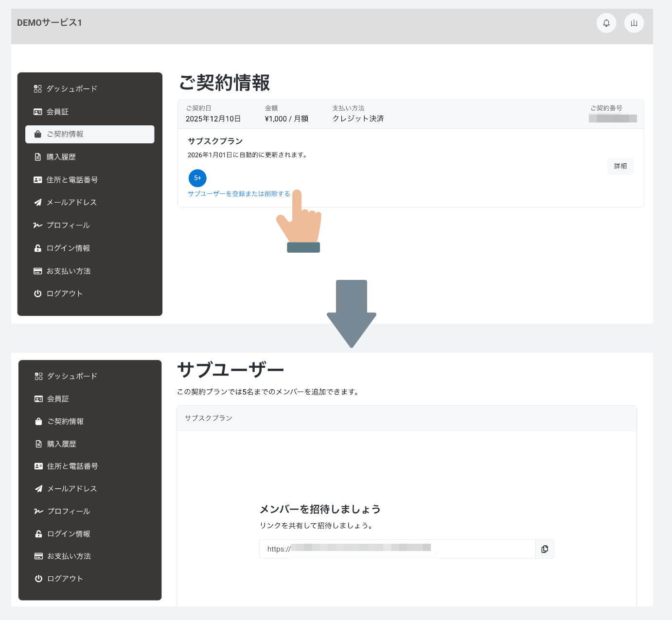Click the notification bell icon
672x620 pixels.
(x=606, y=23)
